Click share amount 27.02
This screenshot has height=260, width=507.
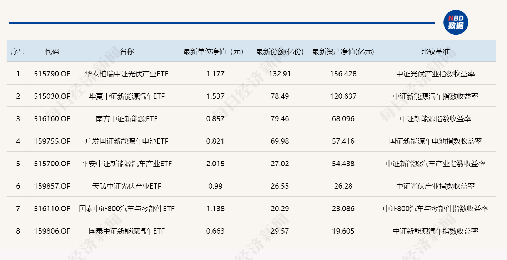tap(280, 164)
